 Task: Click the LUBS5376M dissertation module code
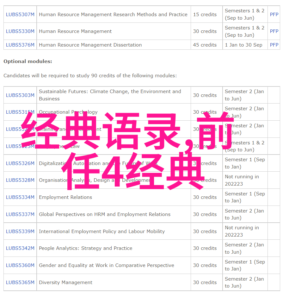pos(20,45)
